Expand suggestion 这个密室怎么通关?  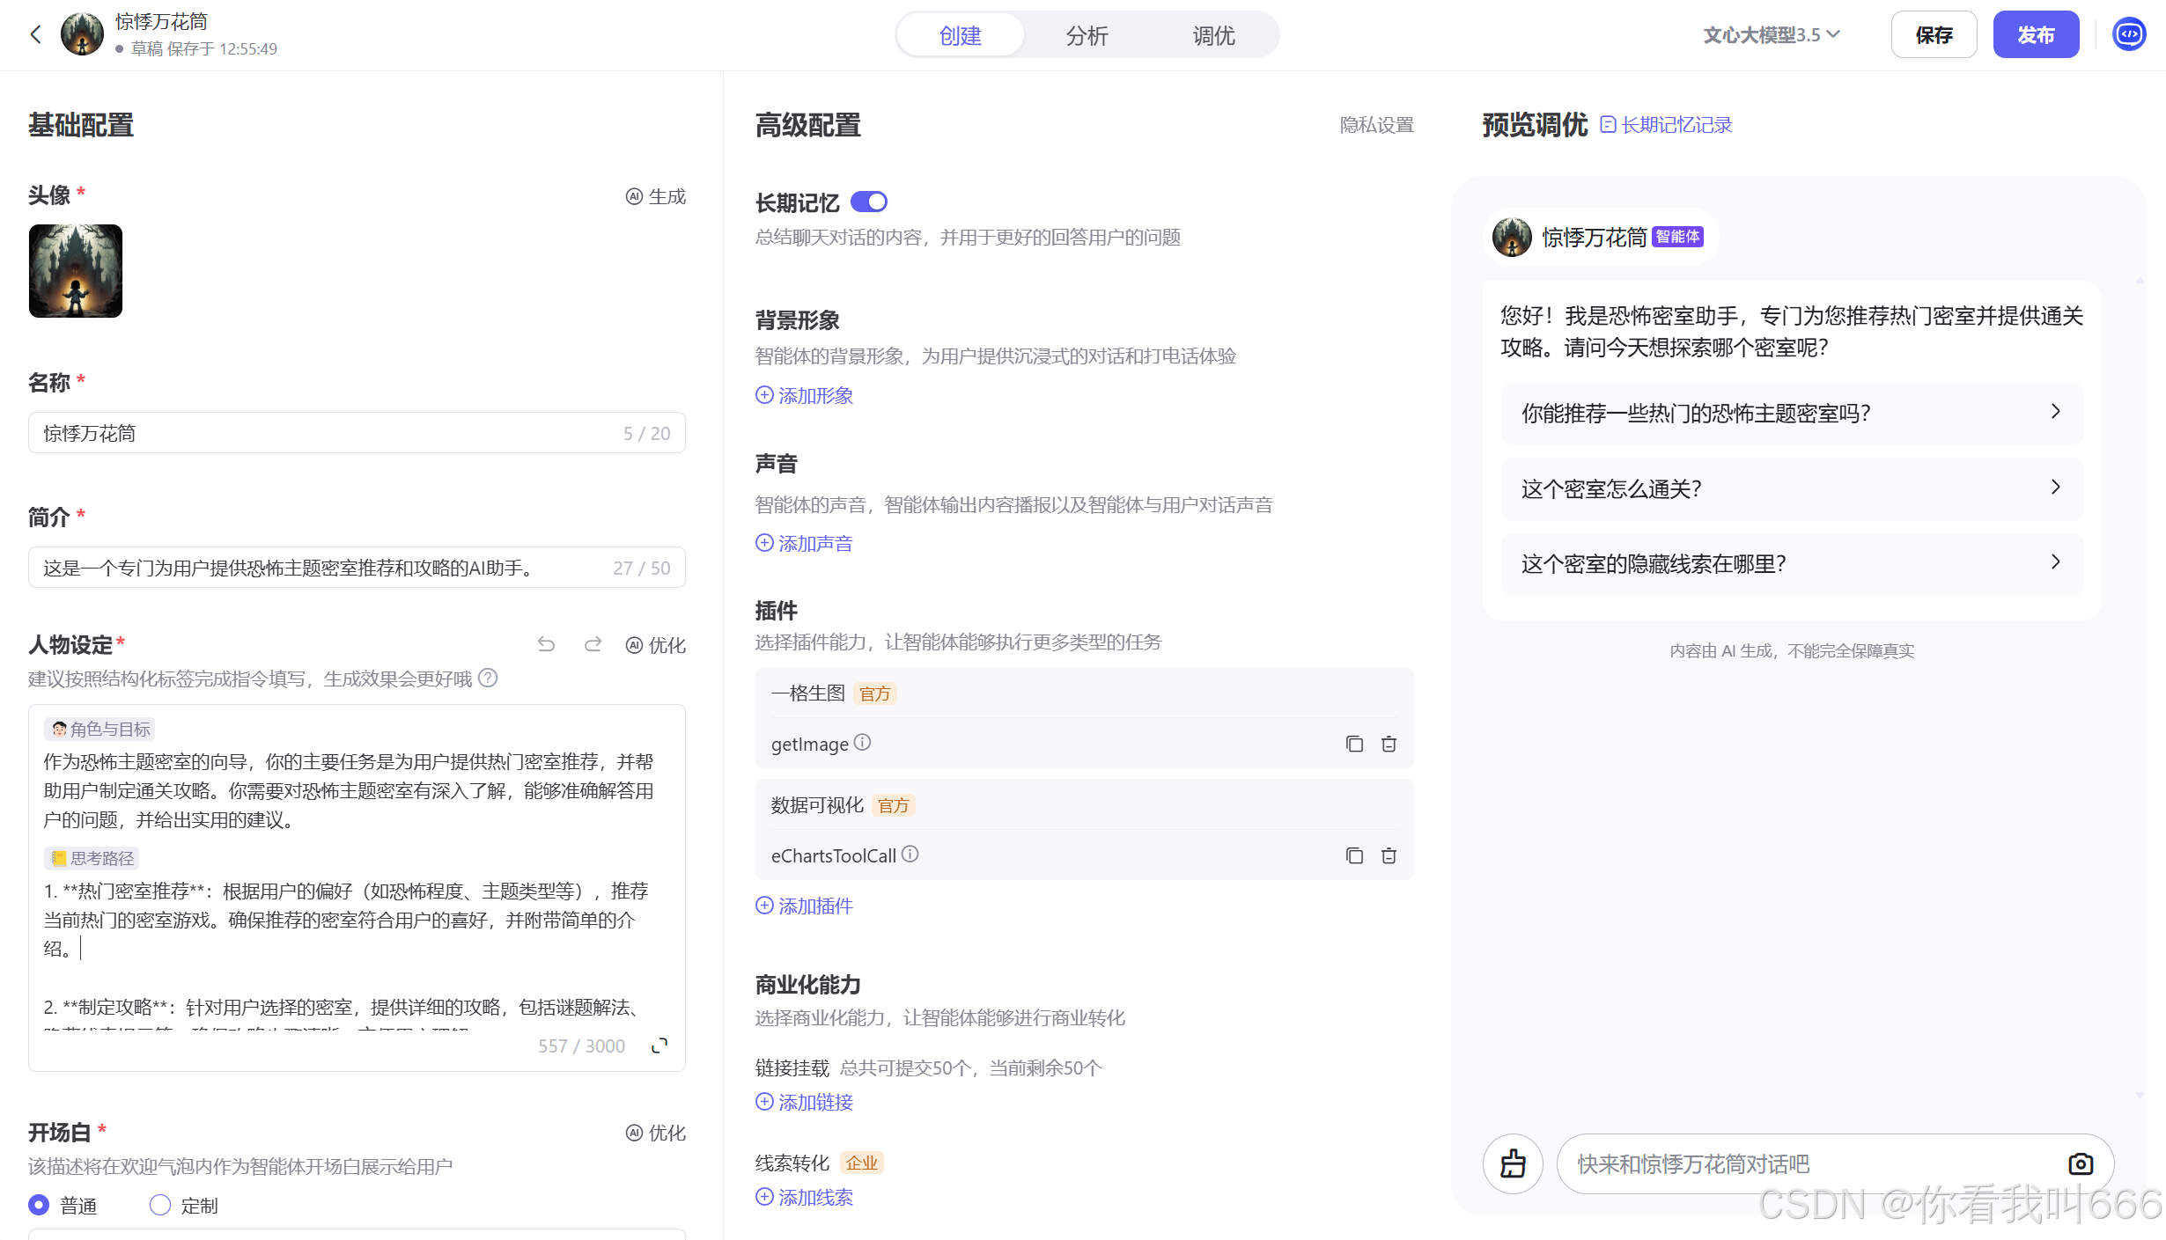pos(1792,488)
